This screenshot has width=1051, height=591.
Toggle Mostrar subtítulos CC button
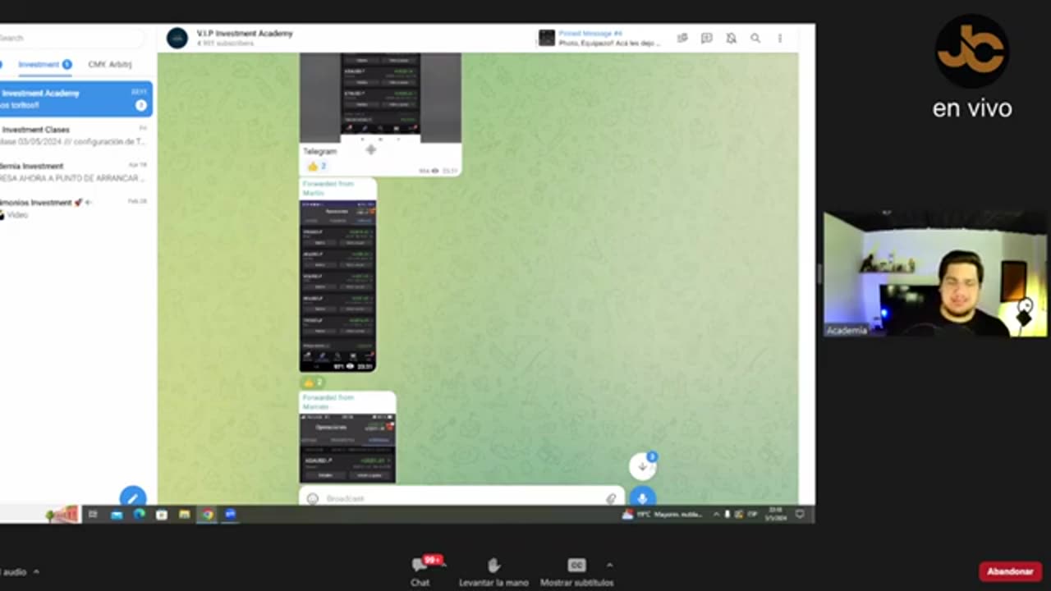coord(576,571)
